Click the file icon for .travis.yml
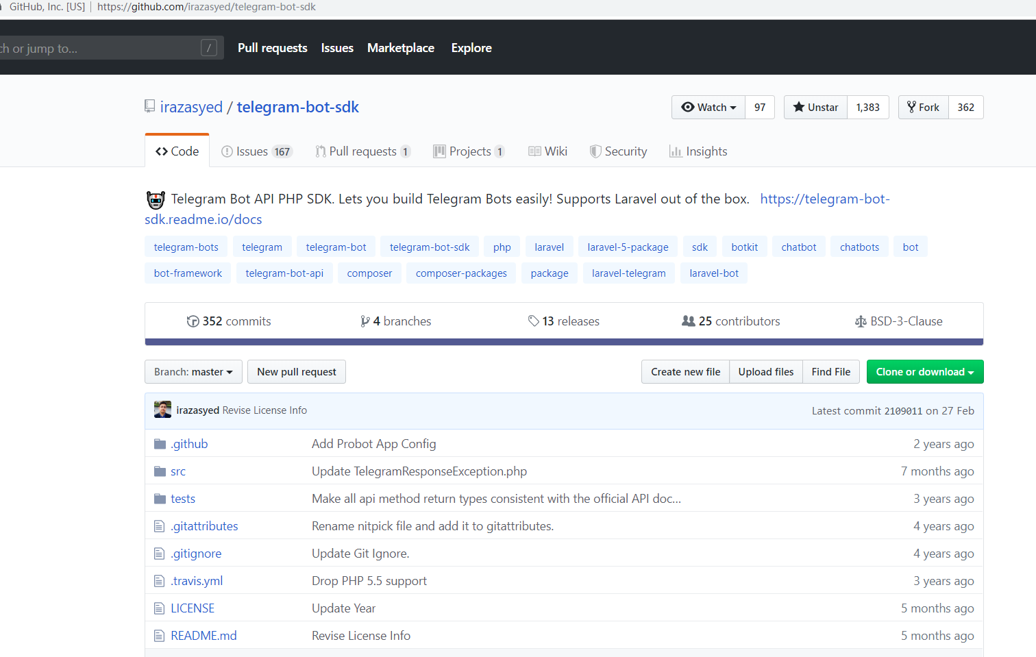 pos(160,581)
